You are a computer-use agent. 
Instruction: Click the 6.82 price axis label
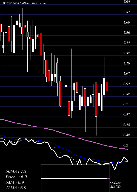tap(127, 94)
